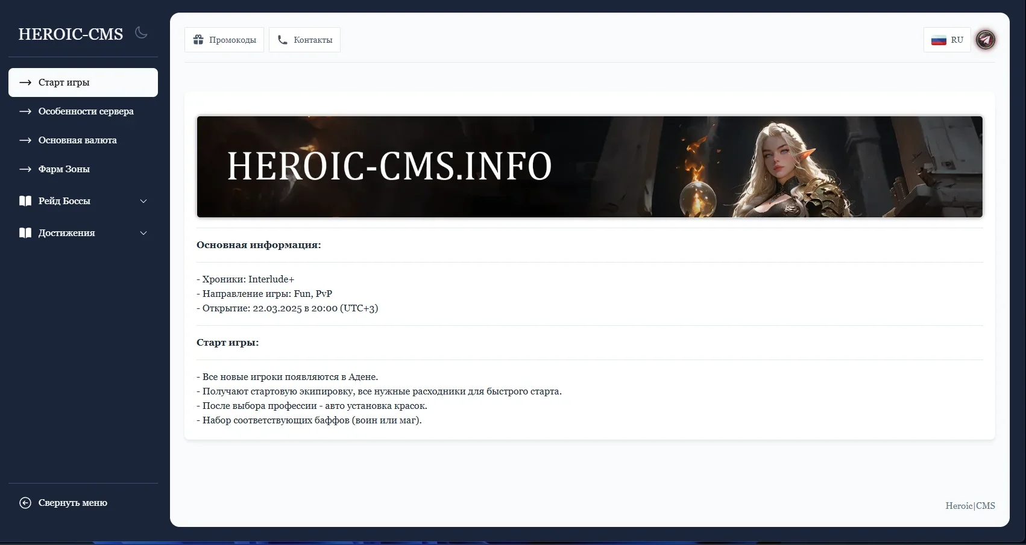Viewport: 1026px width, 545px height.
Task: Open the RU language selector
Action: coord(947,40)
